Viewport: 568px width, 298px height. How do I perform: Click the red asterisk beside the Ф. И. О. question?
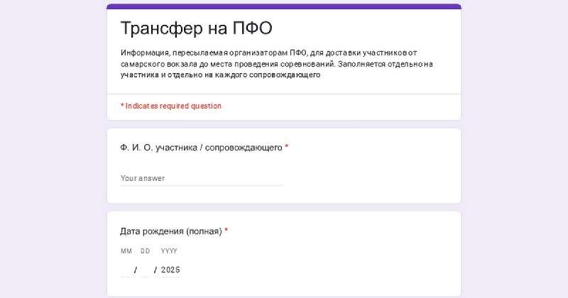pos(287,148)
